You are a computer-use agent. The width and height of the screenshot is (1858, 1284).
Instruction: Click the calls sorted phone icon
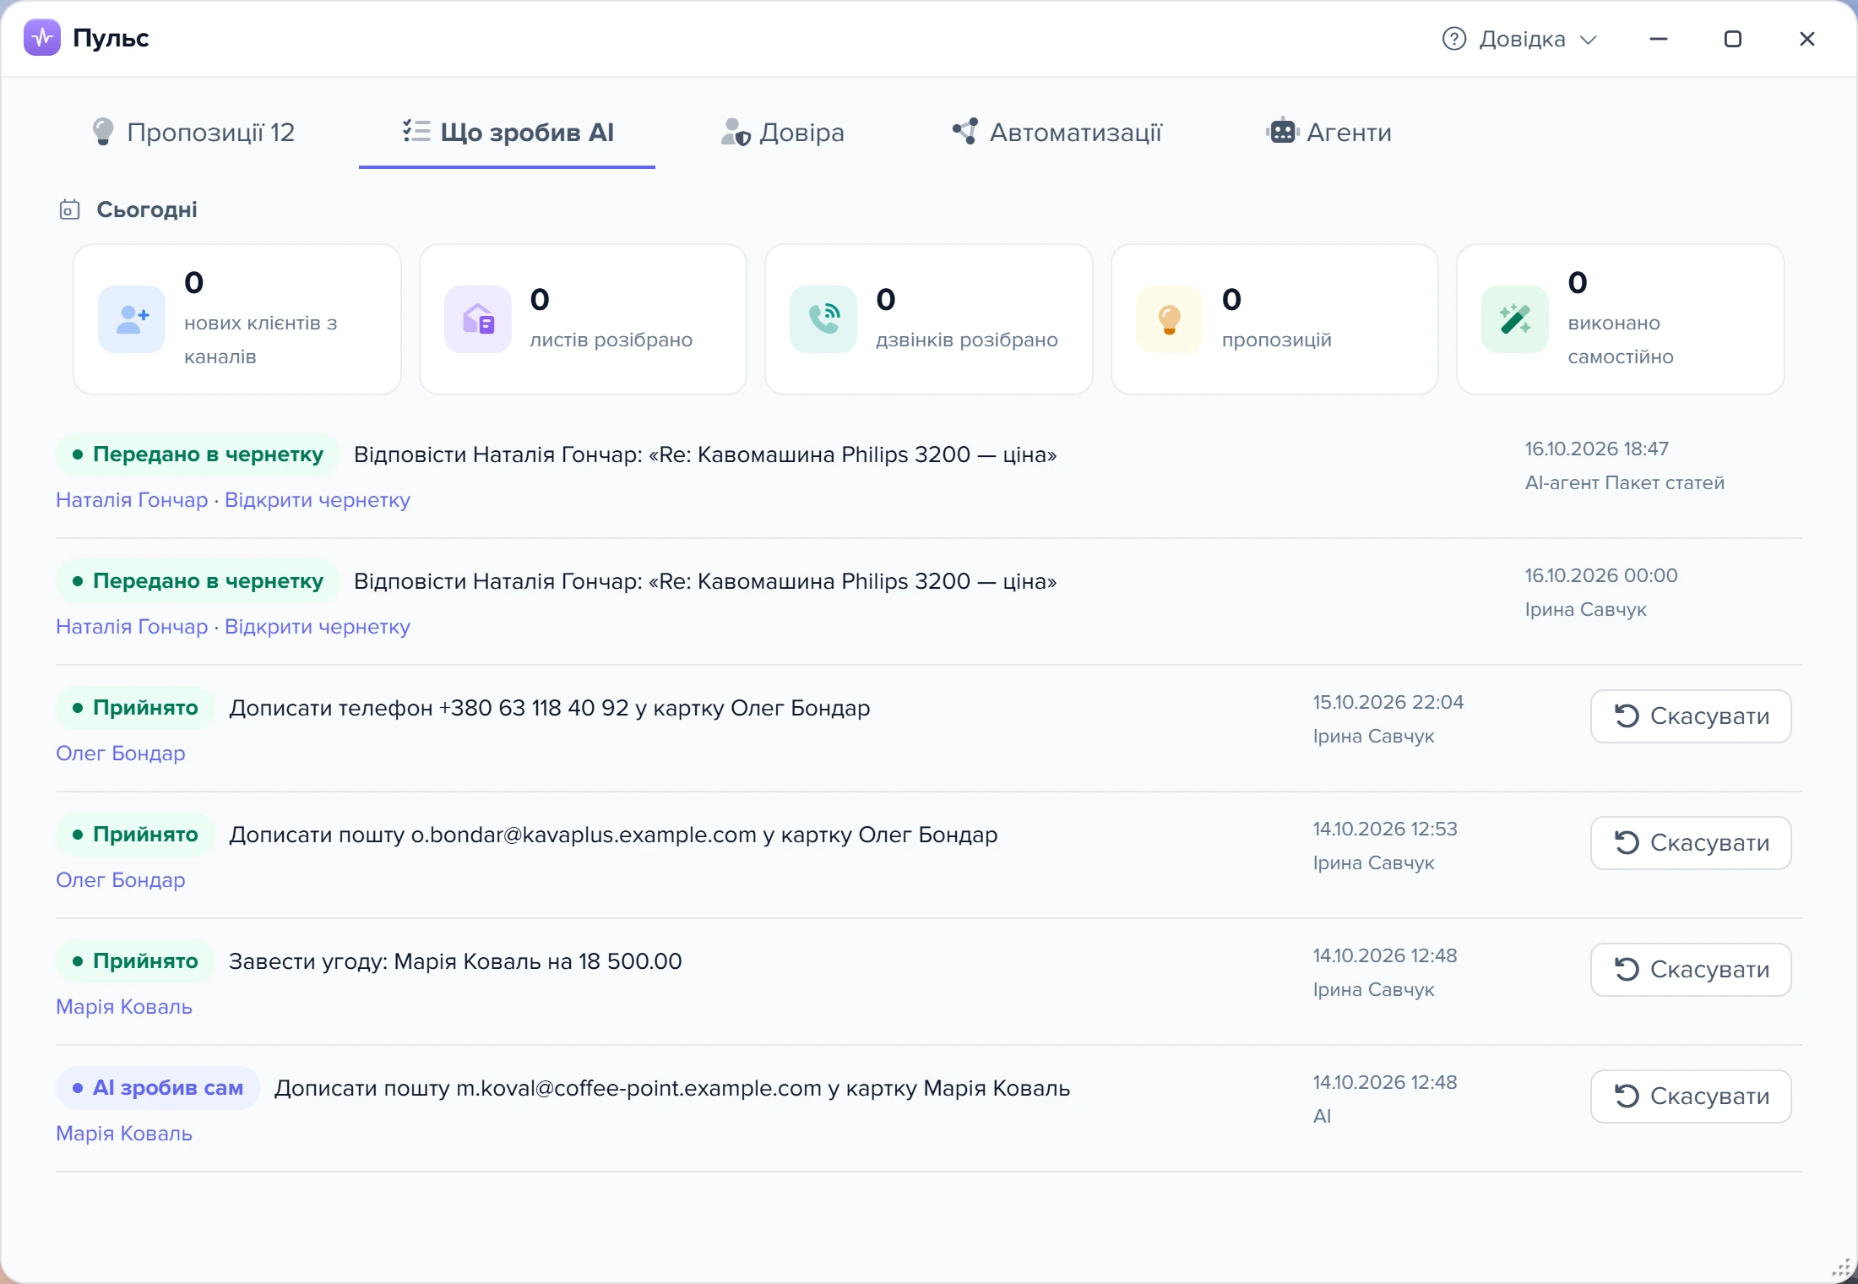coord(823,319)
